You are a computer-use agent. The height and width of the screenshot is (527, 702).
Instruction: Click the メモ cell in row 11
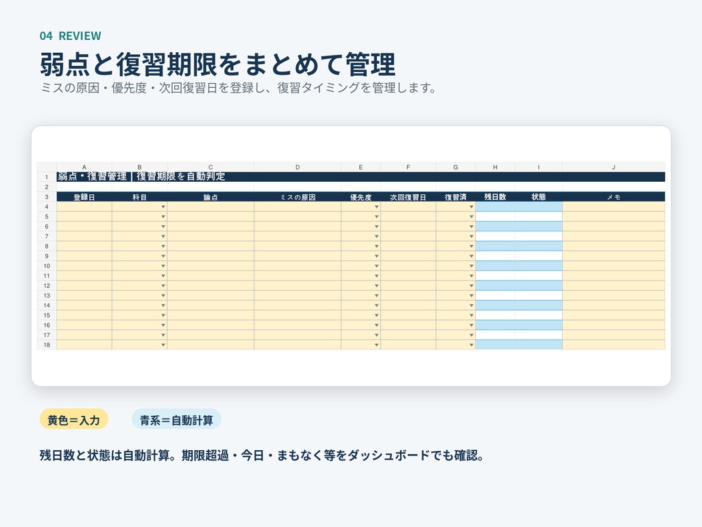pos(614,276)
